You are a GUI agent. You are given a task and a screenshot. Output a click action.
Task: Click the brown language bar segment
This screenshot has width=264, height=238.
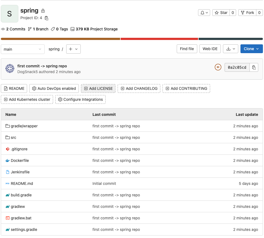[60, 39]
